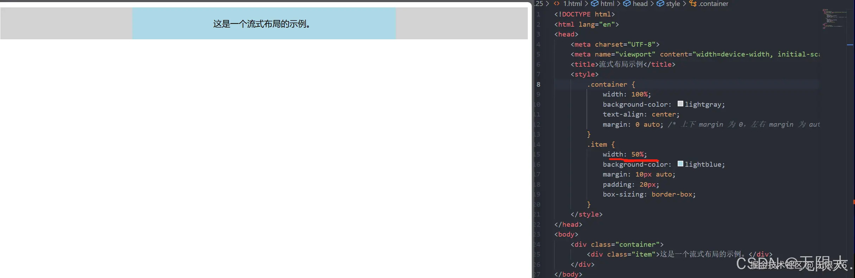The height and width of the screenshot is (278, 855).
Task: Click the closing </style> tag line
Action: pos(587,214)
